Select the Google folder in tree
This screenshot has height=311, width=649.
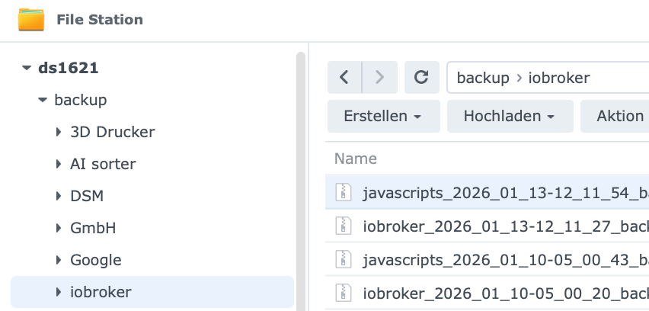[x=96, y=260]
